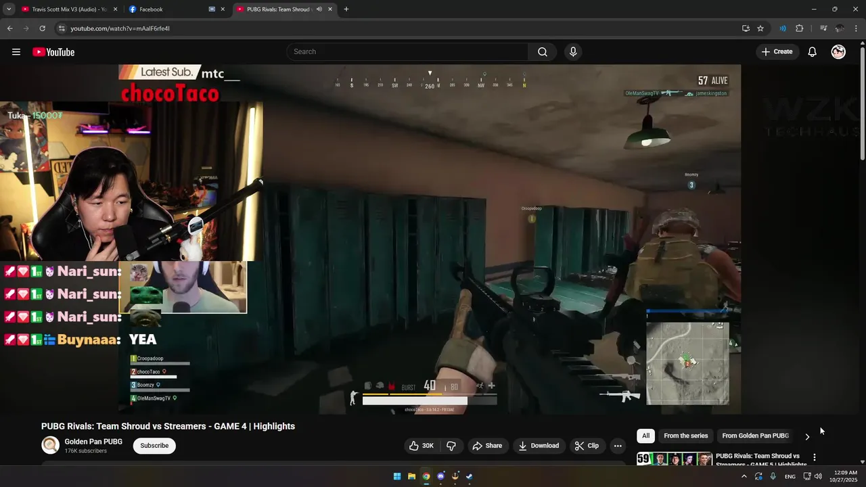Open the Windows Start menu

[x=397, y=476]
